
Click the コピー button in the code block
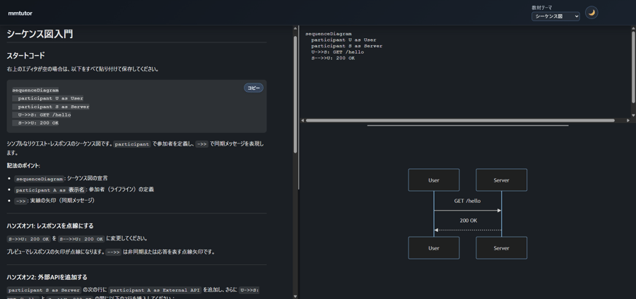pos(253,88)
